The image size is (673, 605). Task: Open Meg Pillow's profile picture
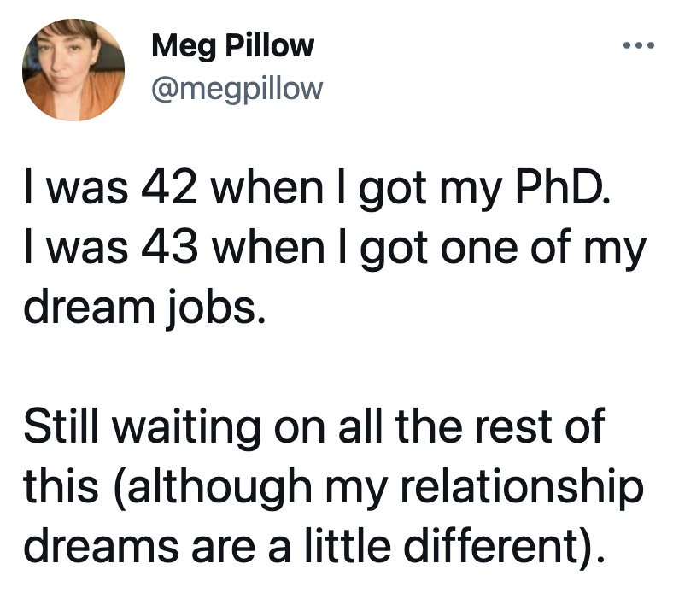click(x=73, y=69)
